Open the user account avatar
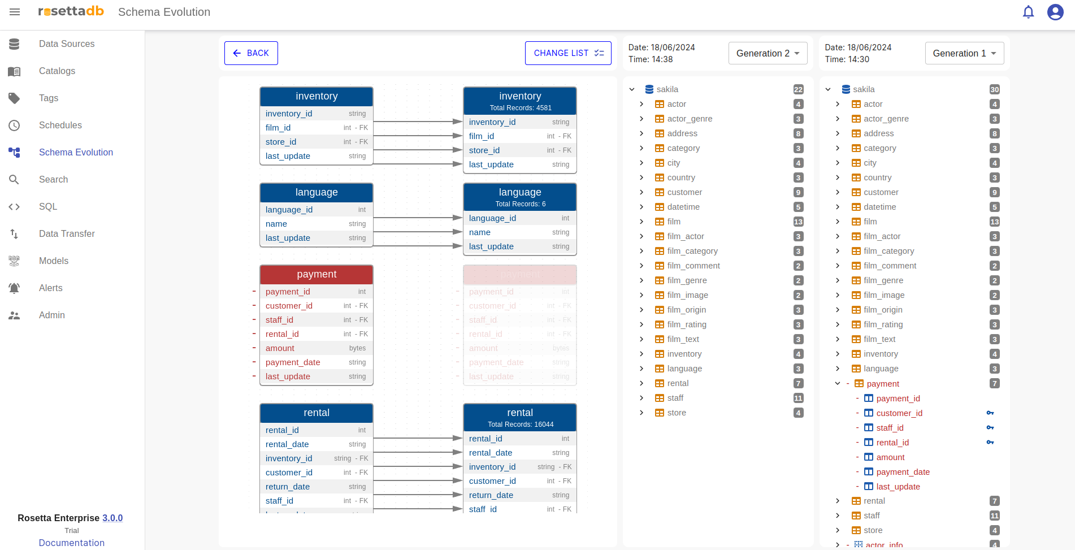The width and height of the screenshot is (1075, 550). [1055, 12]
